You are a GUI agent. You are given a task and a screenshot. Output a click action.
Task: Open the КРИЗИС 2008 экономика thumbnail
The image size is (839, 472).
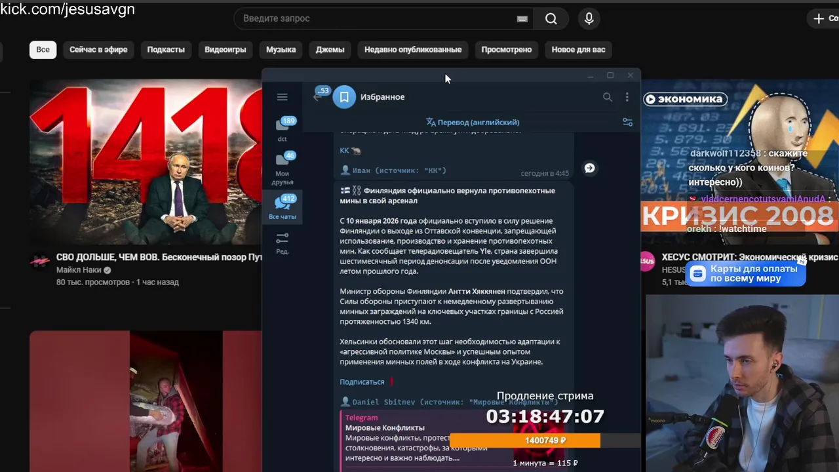point(739,162)
